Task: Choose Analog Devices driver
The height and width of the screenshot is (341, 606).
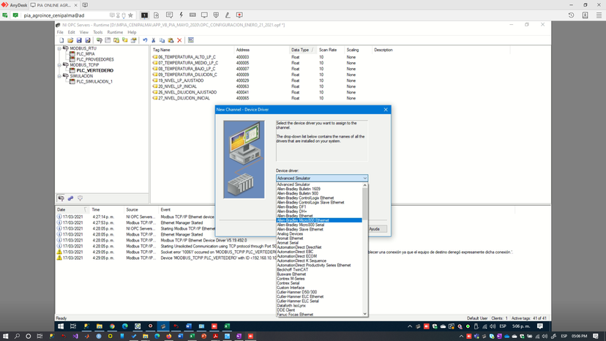Action: (290, 234)
